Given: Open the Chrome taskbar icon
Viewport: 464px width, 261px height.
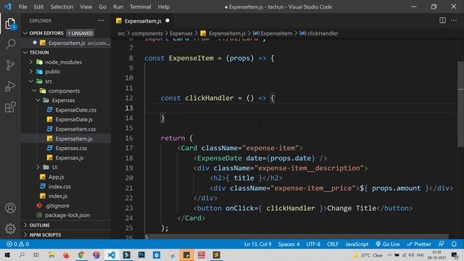Looking at the screenshot, I should pos(81,254).
